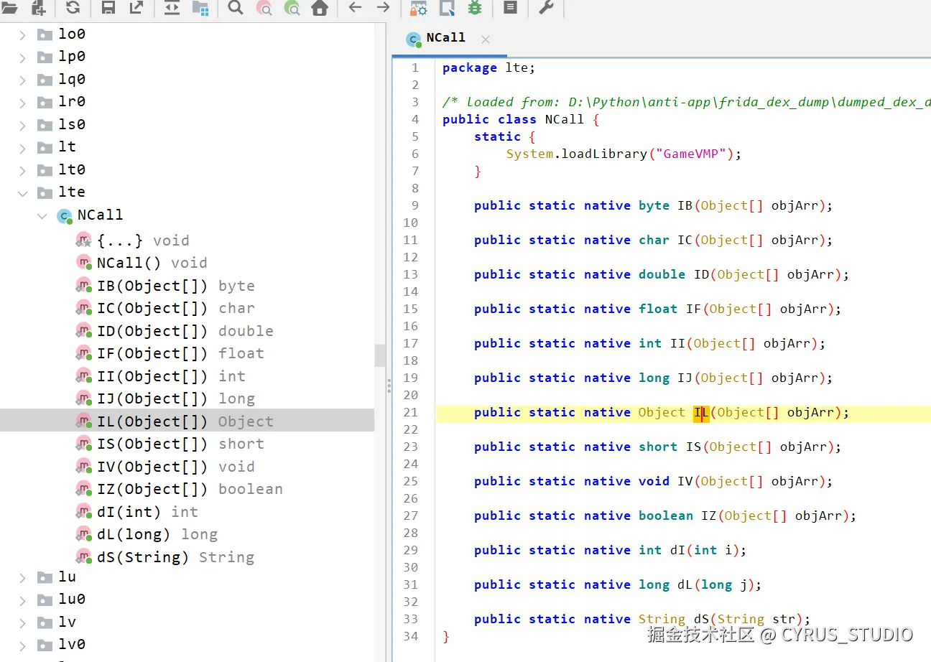Reload files with the refresh icon
The image size is (931, 662).
pyautogui.click(x=73, y=8)
